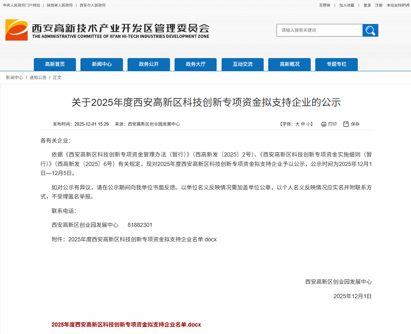The width and height of the screenshot is (411, 334).
Task: Open the 专题专栏 navigation tab
Action: 336,64
